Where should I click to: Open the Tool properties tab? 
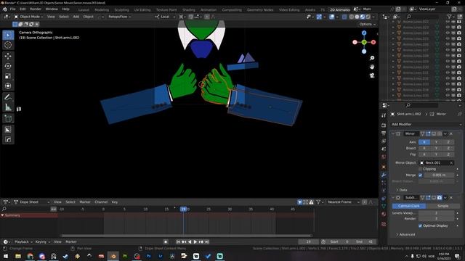click(384, 115)
